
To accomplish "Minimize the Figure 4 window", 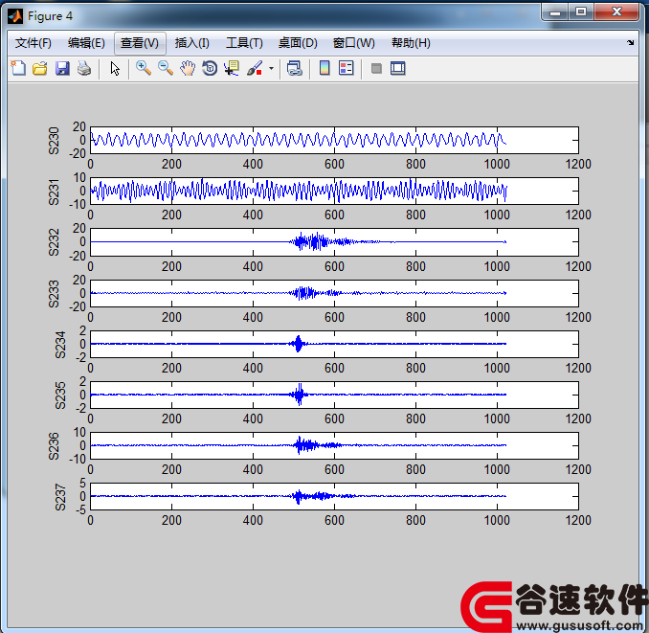I will [555, 11].
